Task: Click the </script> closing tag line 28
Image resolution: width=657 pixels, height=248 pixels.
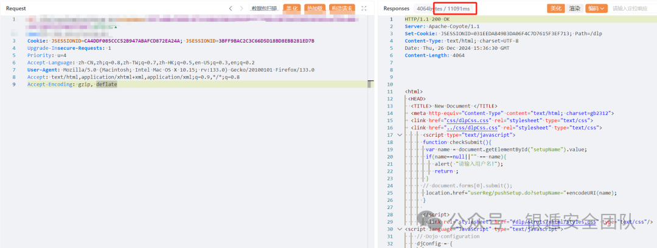Action: coord(436,215)
